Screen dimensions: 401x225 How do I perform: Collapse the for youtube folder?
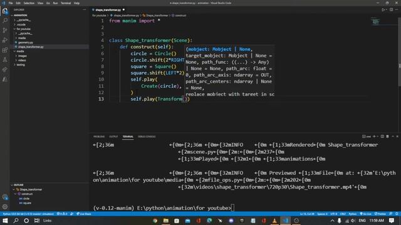point(23,29)
